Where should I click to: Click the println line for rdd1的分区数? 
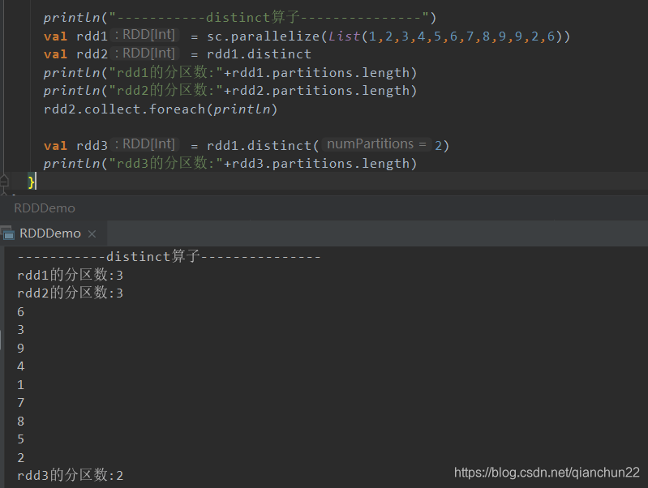230,73
